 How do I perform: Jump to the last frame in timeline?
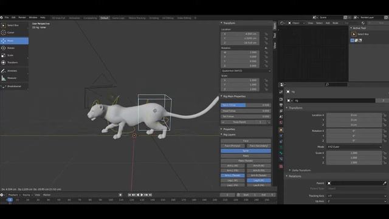click(x=150, y=195)
